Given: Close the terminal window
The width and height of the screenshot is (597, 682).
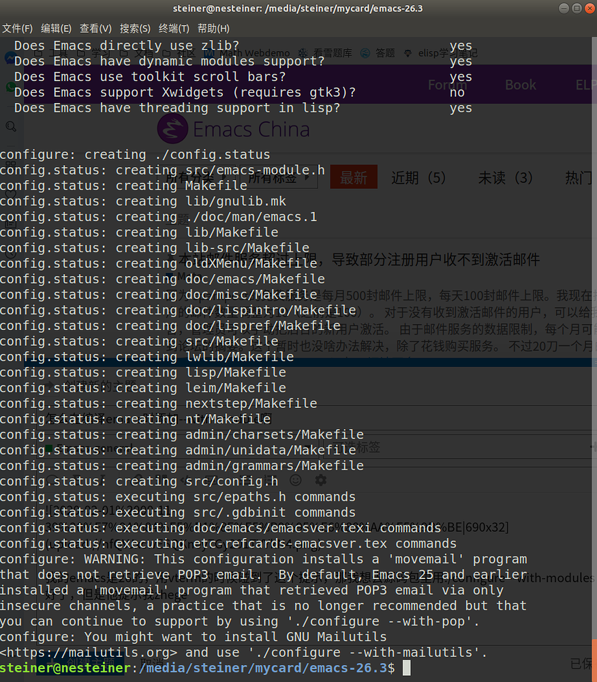Looking at the screenshot, I should pos(590,8).
